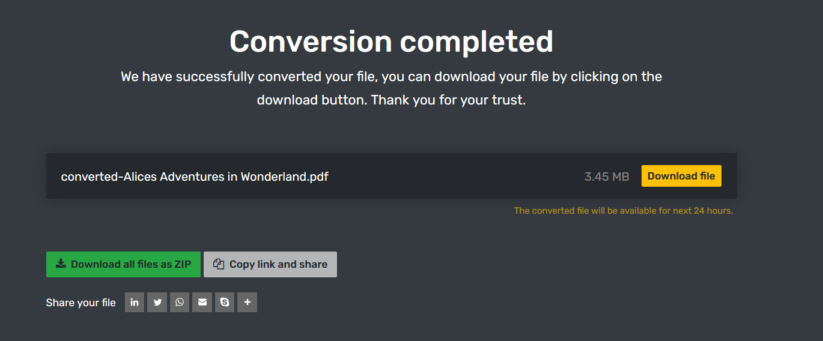Click the Share your file label
The width and height of the screenshot is (823, 341).
[80, 303]
